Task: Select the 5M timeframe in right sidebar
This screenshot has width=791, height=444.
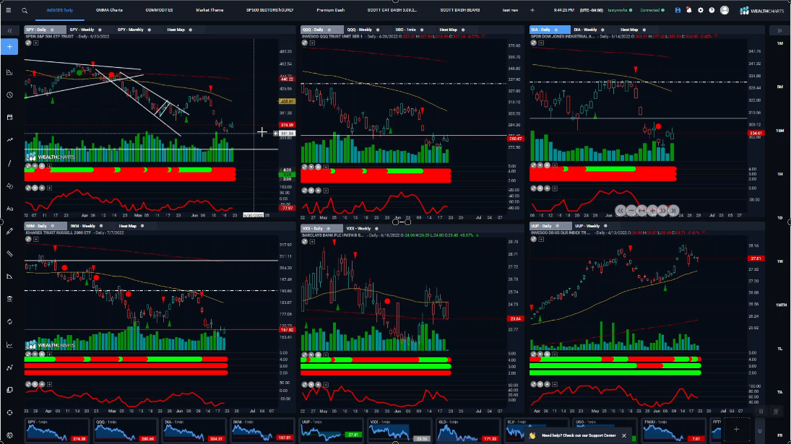Action: (780, 87)
